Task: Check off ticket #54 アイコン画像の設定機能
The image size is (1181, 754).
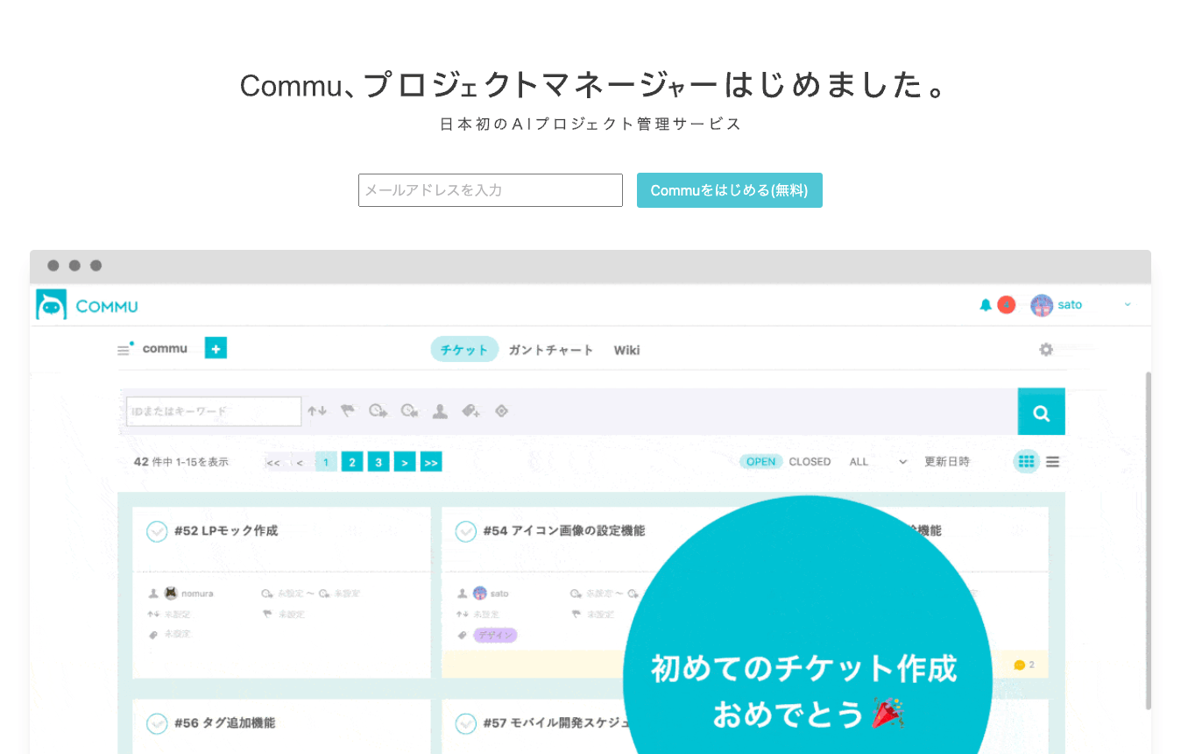Action: pyautogui.click(x=466, y=531)
